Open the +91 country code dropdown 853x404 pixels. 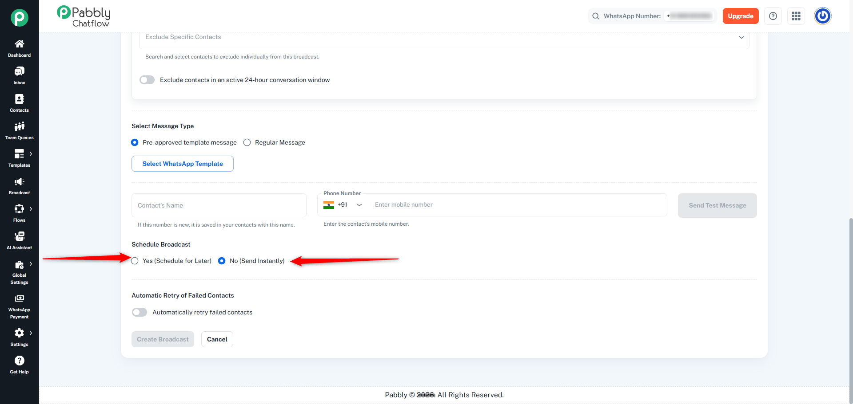[343, 205]
